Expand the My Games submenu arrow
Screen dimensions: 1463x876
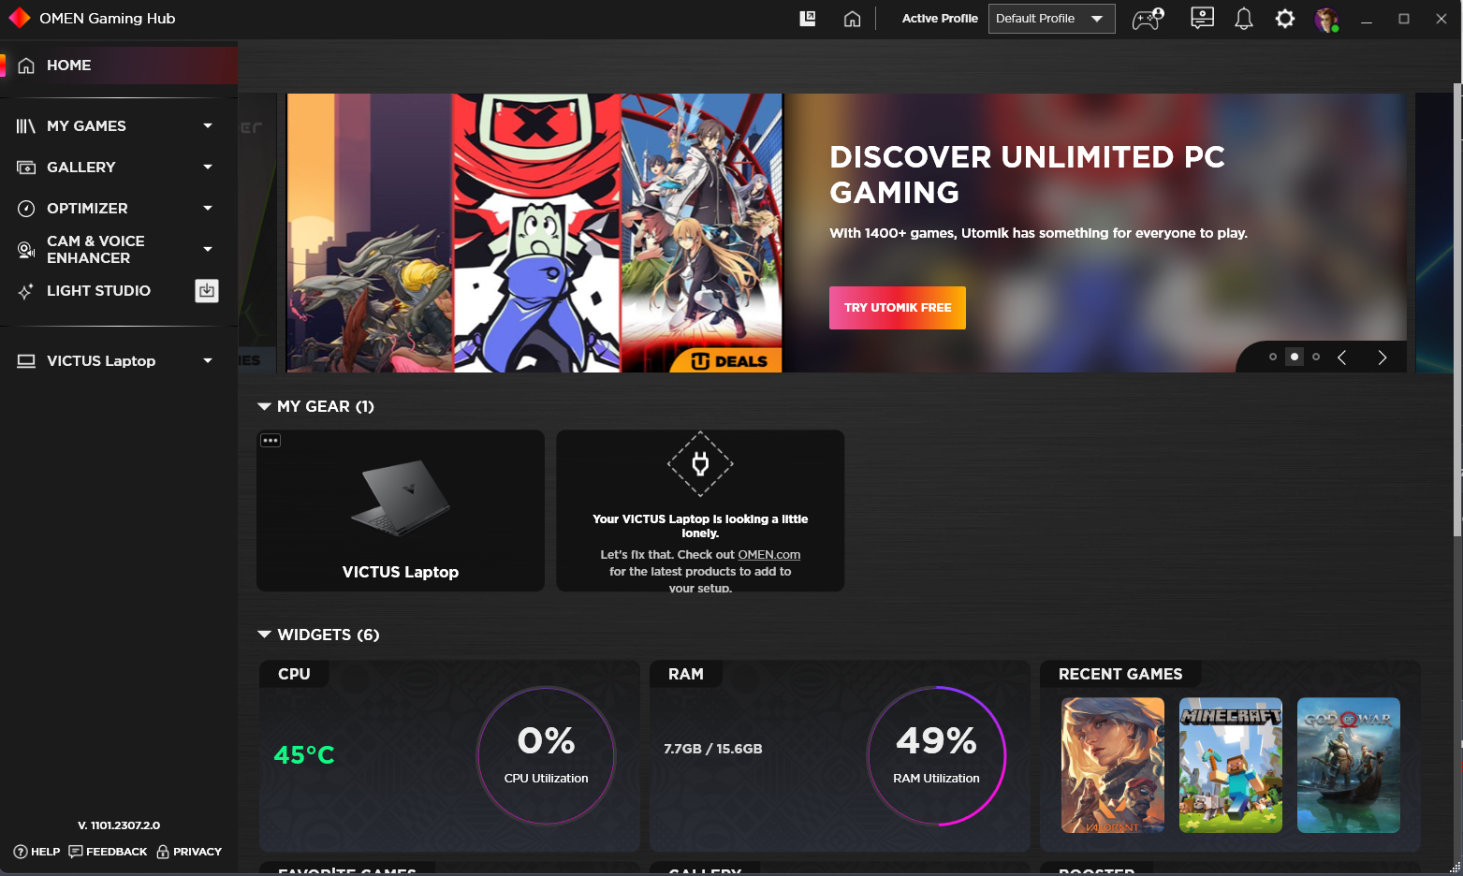[x=208, y=125]
